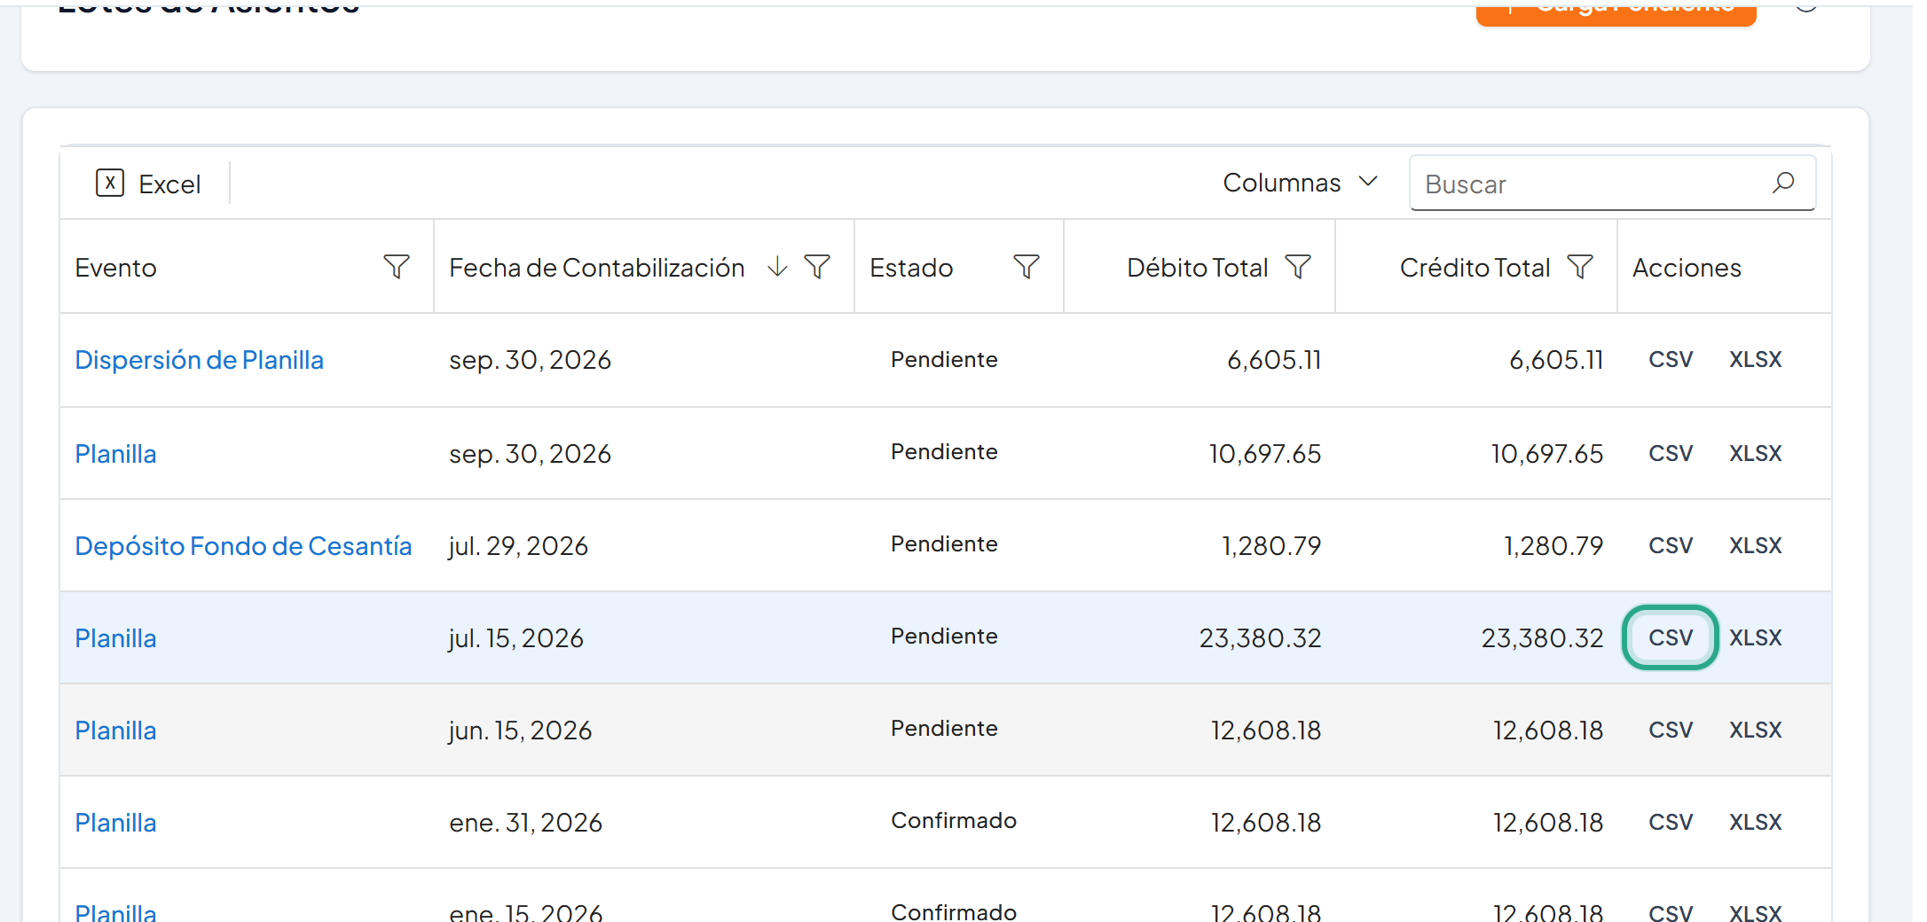Open Planilla event dated sep. 30, 2026
Viewport: 1927px width, 922px height.
click(115, 454)
